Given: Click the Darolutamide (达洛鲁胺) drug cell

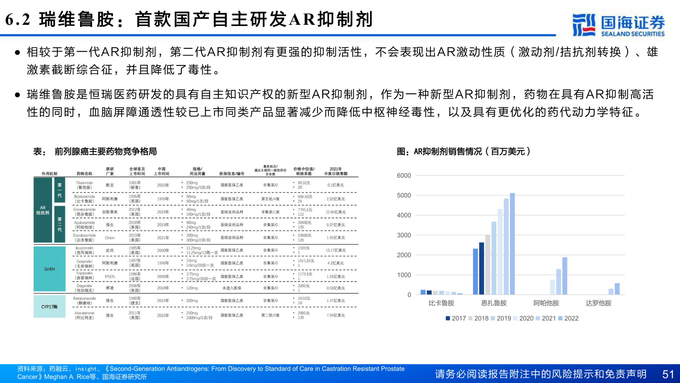Looking at the screenshot, I should coord(84,238).
